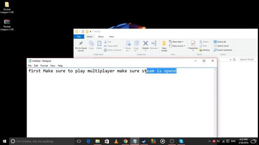Screen dimensions: 259x145
Task: Open the Rocket League v1.06 folder on desktop
Action: point(7,7)
